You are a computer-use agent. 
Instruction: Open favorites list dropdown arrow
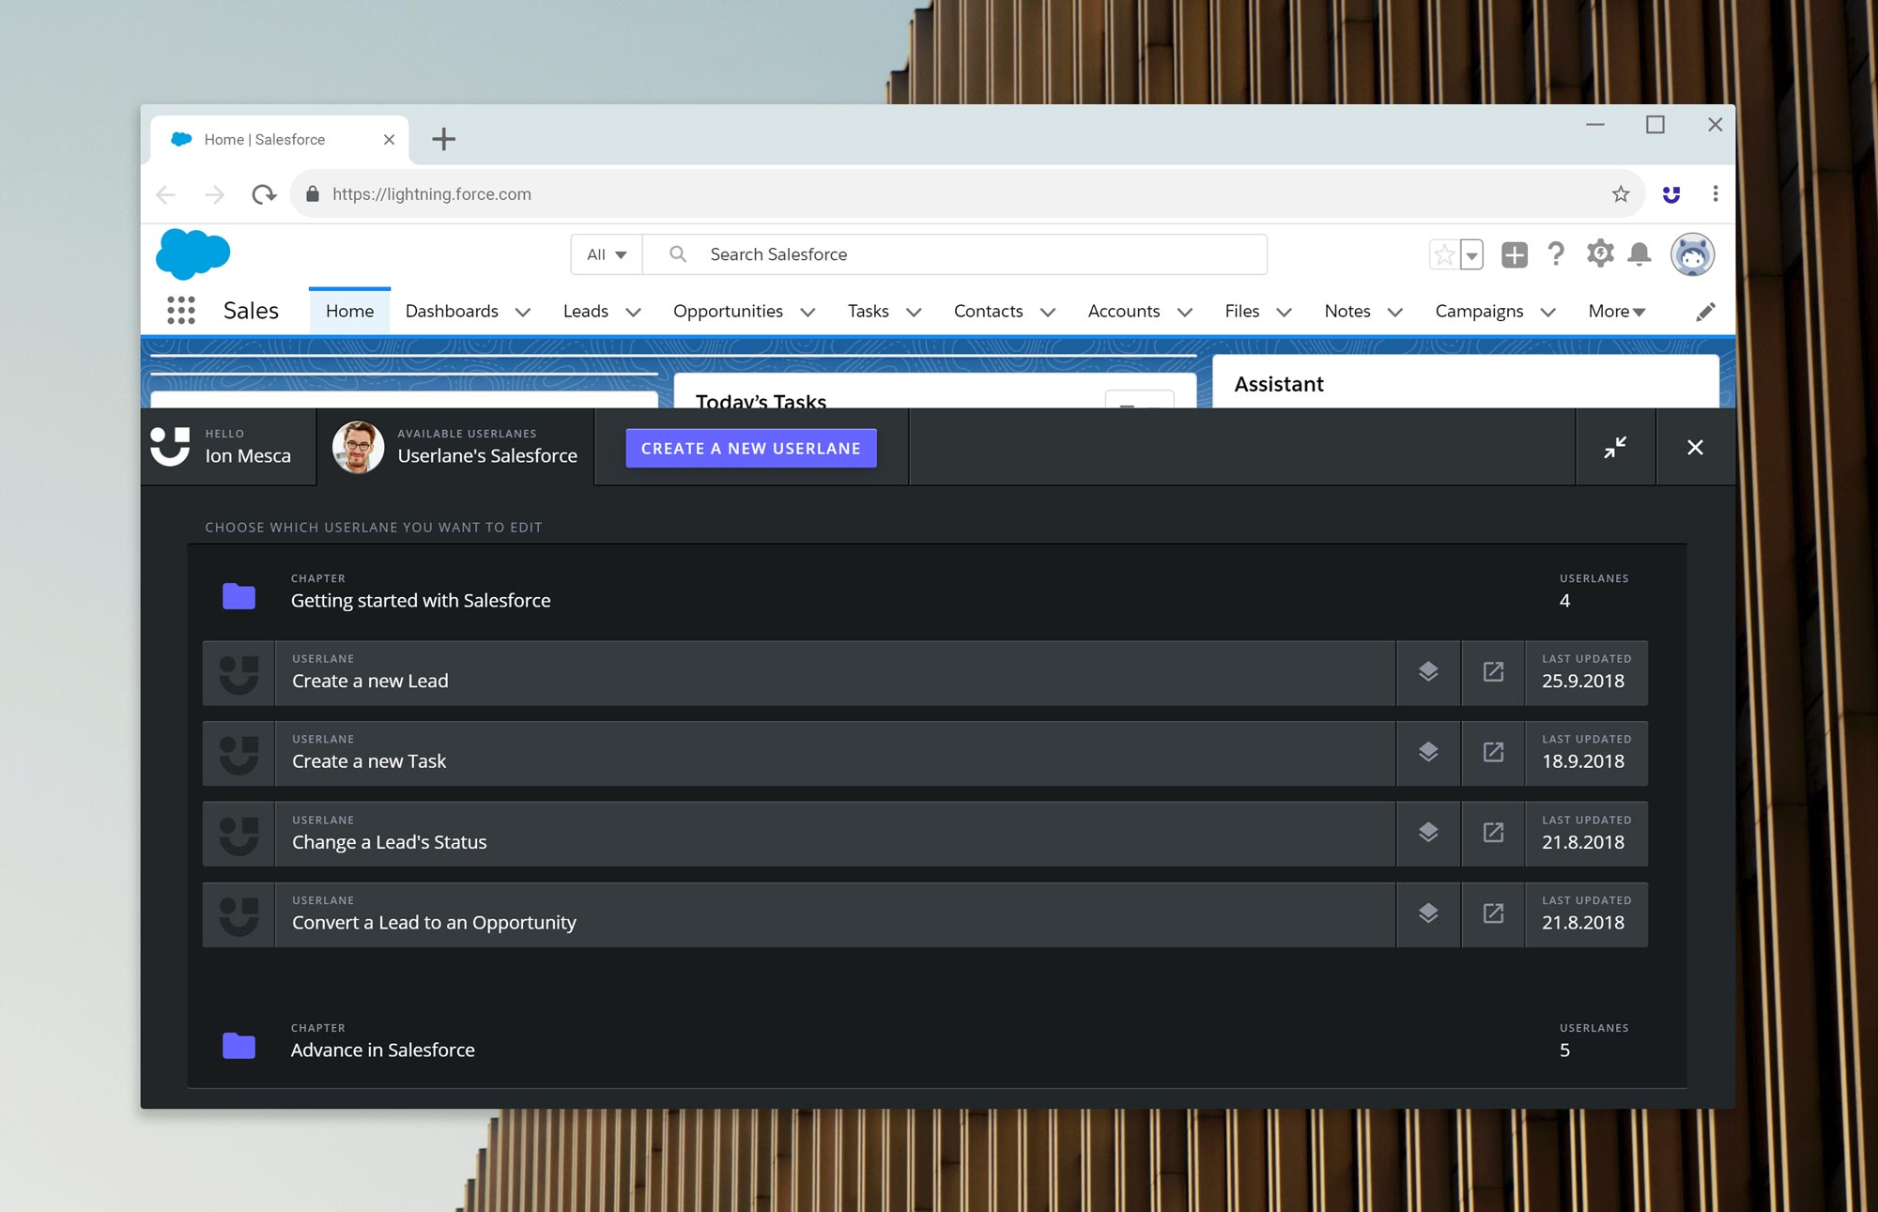point(1472,255)
